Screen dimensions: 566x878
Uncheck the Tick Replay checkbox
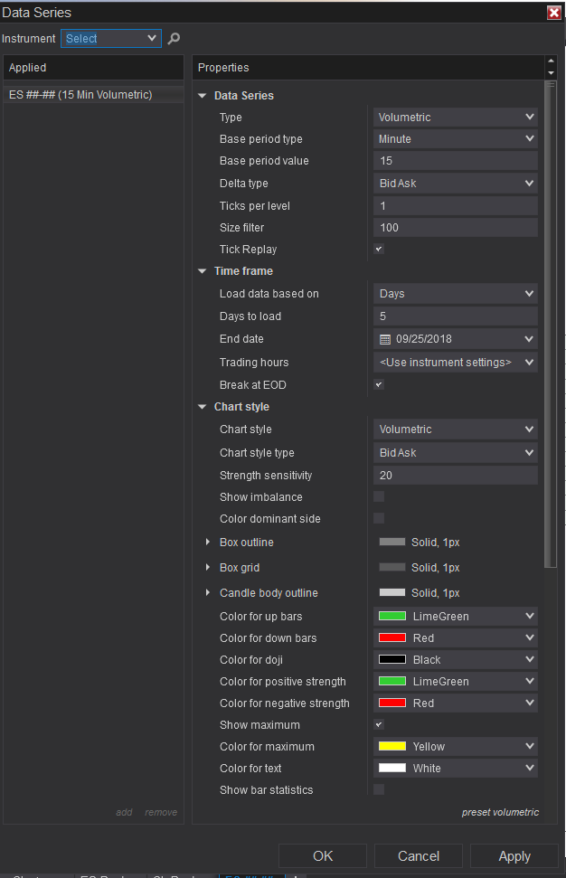pos(379,250)
